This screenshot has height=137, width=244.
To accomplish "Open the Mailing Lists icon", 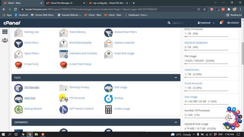I will tap(19, 33).
